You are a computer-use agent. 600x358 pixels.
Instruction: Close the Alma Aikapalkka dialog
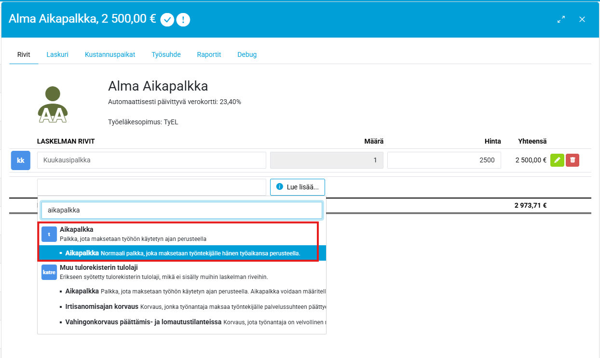coord(582,19)
